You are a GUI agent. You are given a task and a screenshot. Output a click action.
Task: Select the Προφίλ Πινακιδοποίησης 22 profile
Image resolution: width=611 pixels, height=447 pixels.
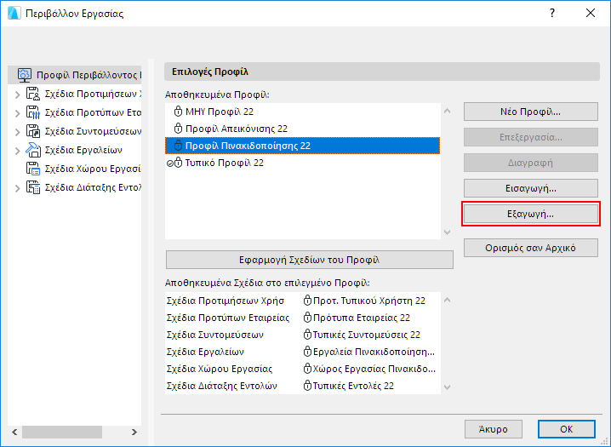247,146
